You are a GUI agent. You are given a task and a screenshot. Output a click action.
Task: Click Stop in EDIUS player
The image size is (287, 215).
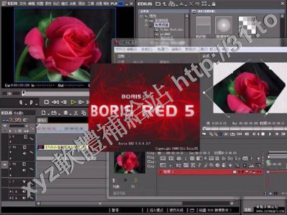(x=46, y=102)
